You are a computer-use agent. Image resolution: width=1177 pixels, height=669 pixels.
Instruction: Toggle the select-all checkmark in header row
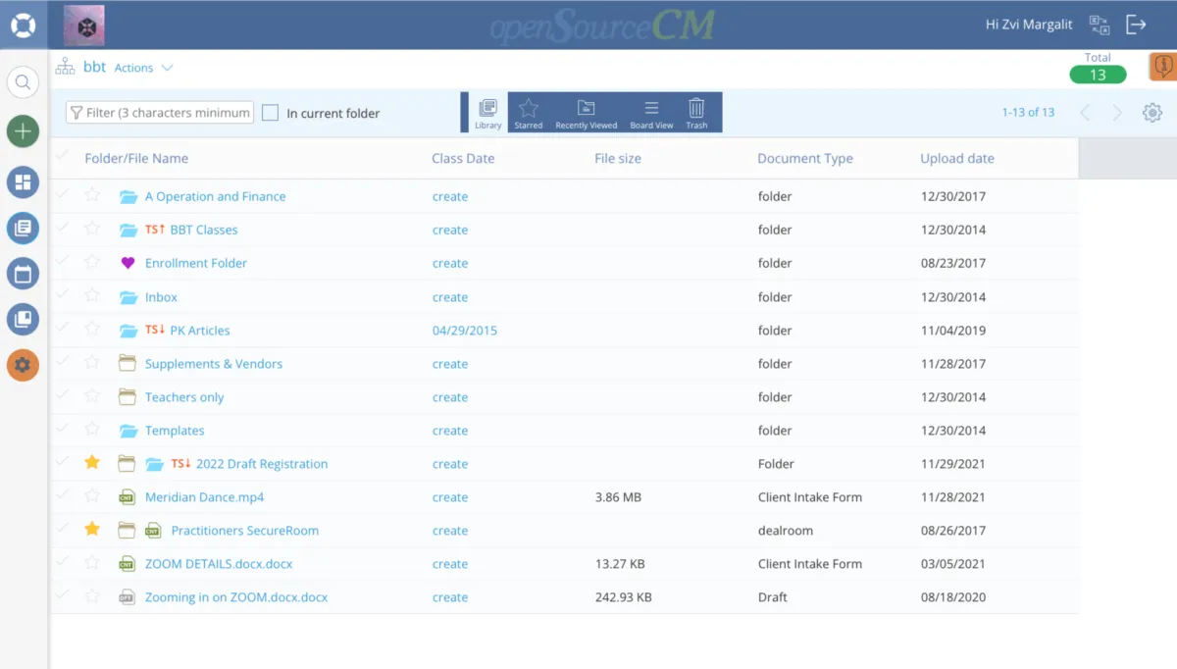click(63, 157)
